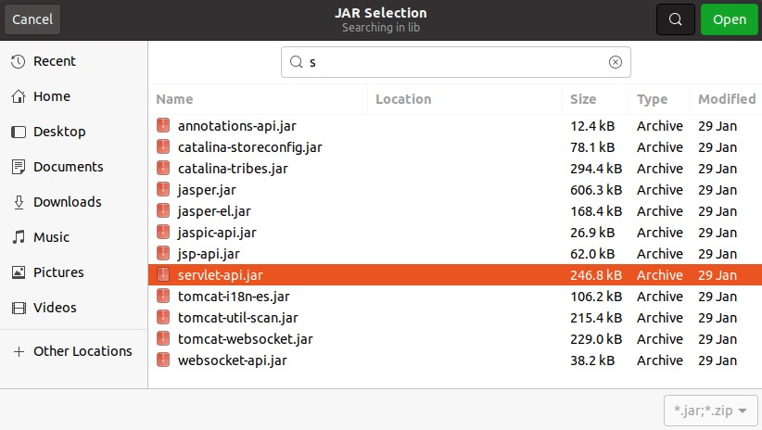This screenshot has height=430, width=762.
Task: Click the archive icon of jasper.jar
Action: pyautogui.click(x=163, y=190)
